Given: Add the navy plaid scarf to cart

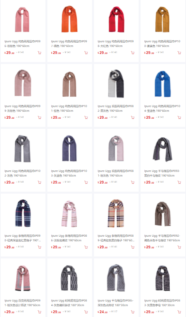Looking at the screenshot, I should [x=40, y=247].
